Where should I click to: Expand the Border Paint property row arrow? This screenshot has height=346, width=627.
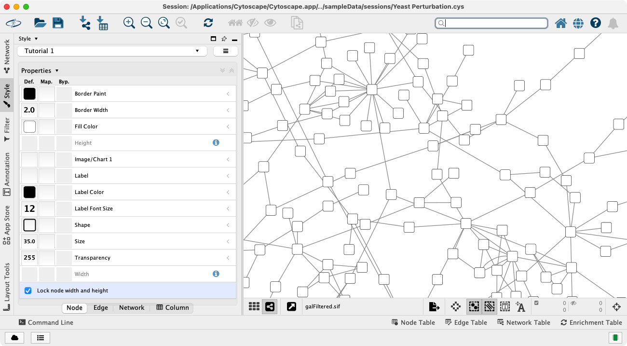(228, 94)
